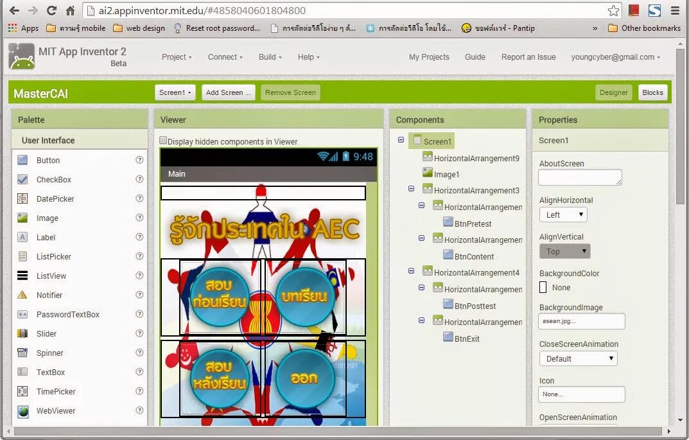
Task: Click the horizontal scrollbar at bottom
Action: pos(338,431)
